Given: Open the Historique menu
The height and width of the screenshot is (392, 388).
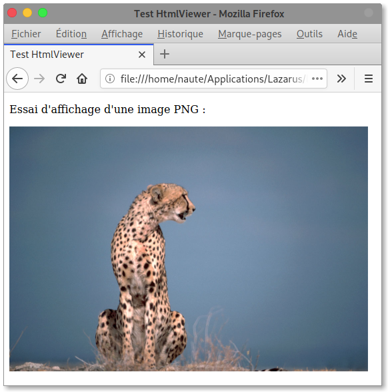Looking at the screenshot, I should [181, 34].
